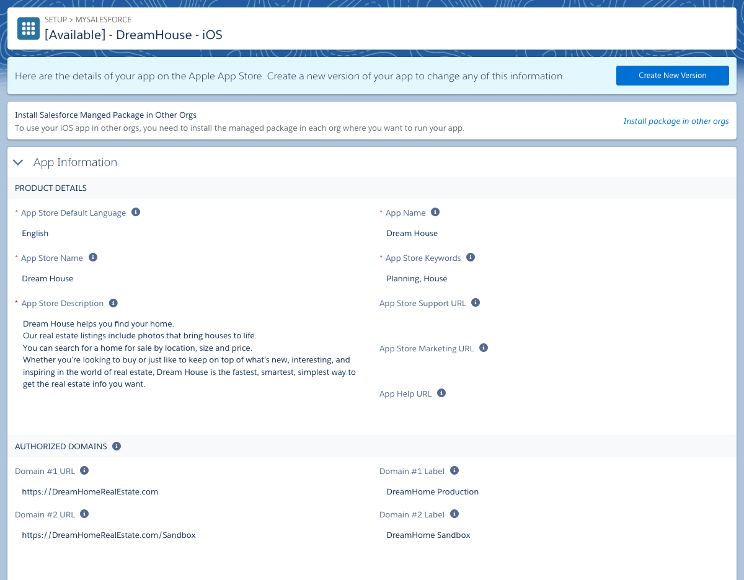
Task: Click DreamHome Production label value
Action: pos(433,492)
